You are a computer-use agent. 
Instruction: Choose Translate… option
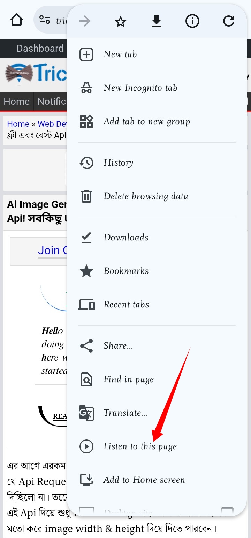pyautogui.click(x=125, y=413)
